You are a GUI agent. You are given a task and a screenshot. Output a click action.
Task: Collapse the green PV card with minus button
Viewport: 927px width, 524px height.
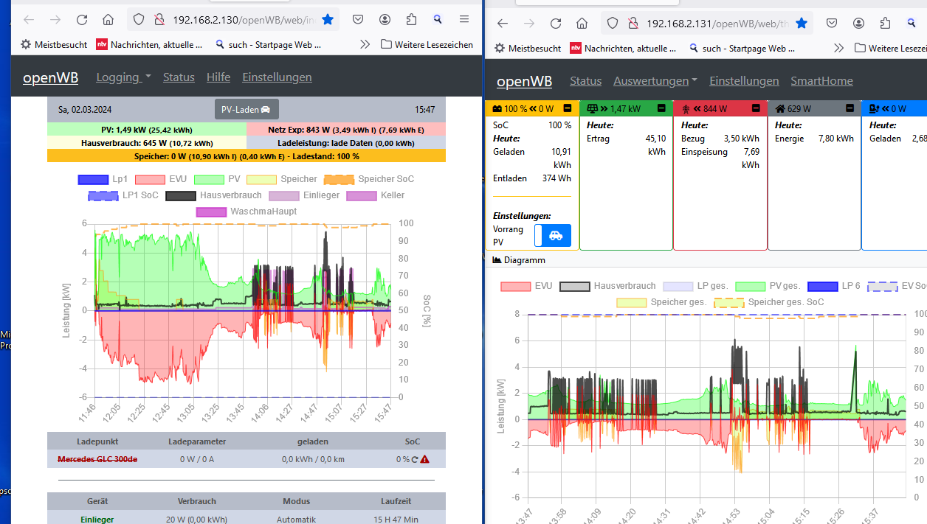[x=661, y=108]
